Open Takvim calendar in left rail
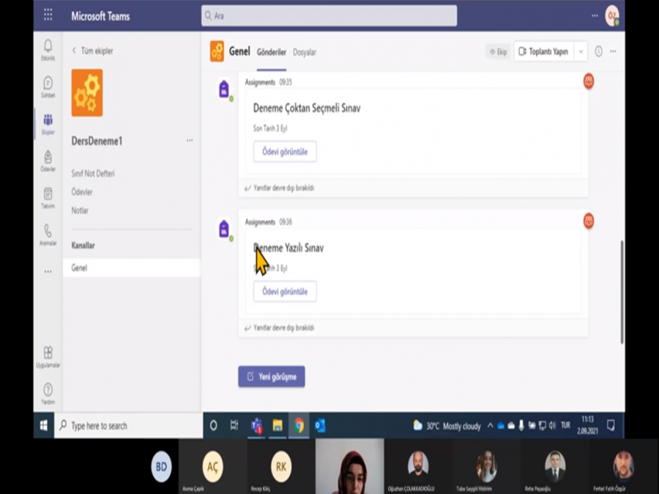Screen dimensions: 659x494 point(48,198)
